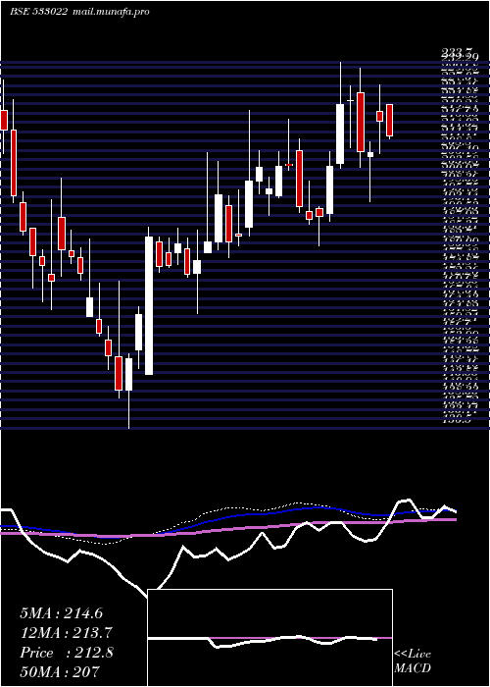
Task: Click the 50MA : 207 value
Action: click(60, 671)
